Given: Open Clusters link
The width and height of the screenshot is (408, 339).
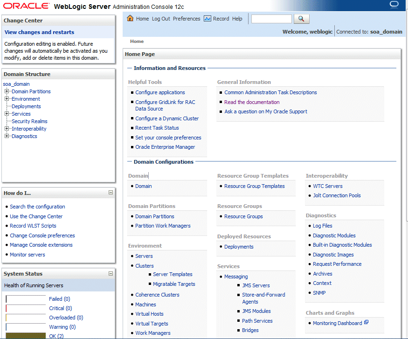Looking at the screenshot, I should coord(145,266).
